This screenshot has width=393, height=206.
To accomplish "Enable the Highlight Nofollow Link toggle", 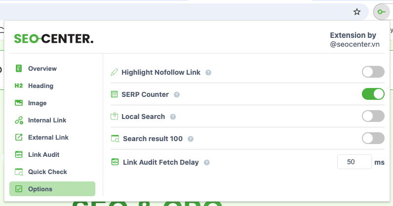I will click(x=373, y=72).
